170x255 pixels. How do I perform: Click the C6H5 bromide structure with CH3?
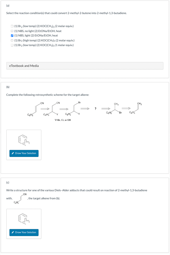(114, 108)
